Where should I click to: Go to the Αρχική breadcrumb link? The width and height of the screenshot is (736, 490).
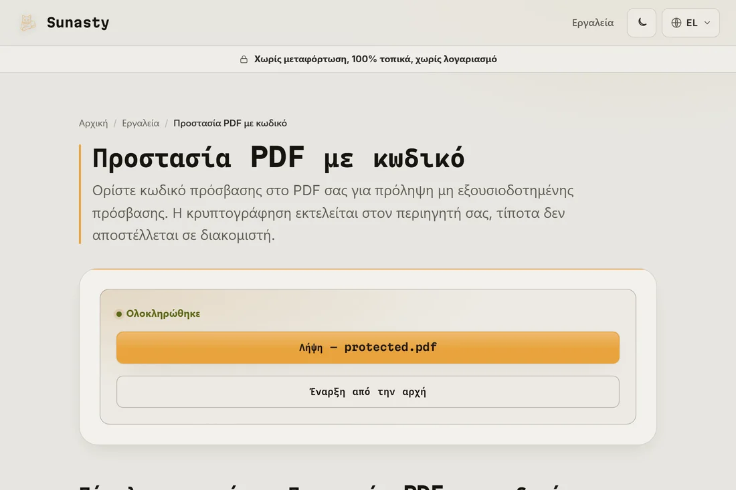tap(93, 123)
